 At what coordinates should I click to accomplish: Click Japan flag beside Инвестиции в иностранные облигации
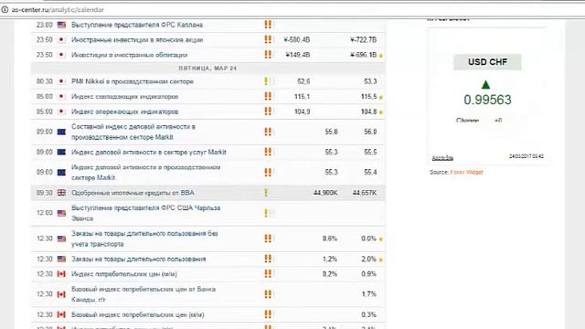(61, 55)
